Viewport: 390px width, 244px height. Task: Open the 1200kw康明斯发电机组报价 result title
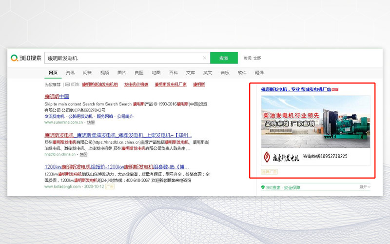tap(117, 167)
